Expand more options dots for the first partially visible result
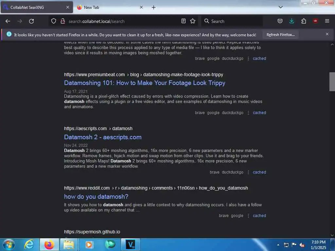 click(x=248, y=59)
